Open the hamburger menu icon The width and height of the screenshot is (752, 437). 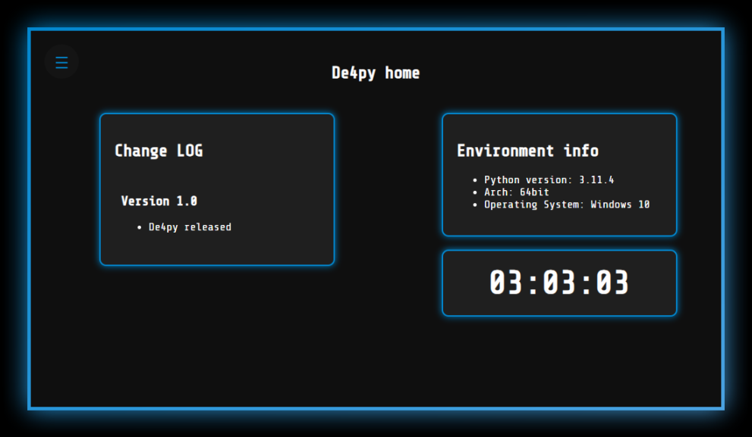(x=61, y=62)
